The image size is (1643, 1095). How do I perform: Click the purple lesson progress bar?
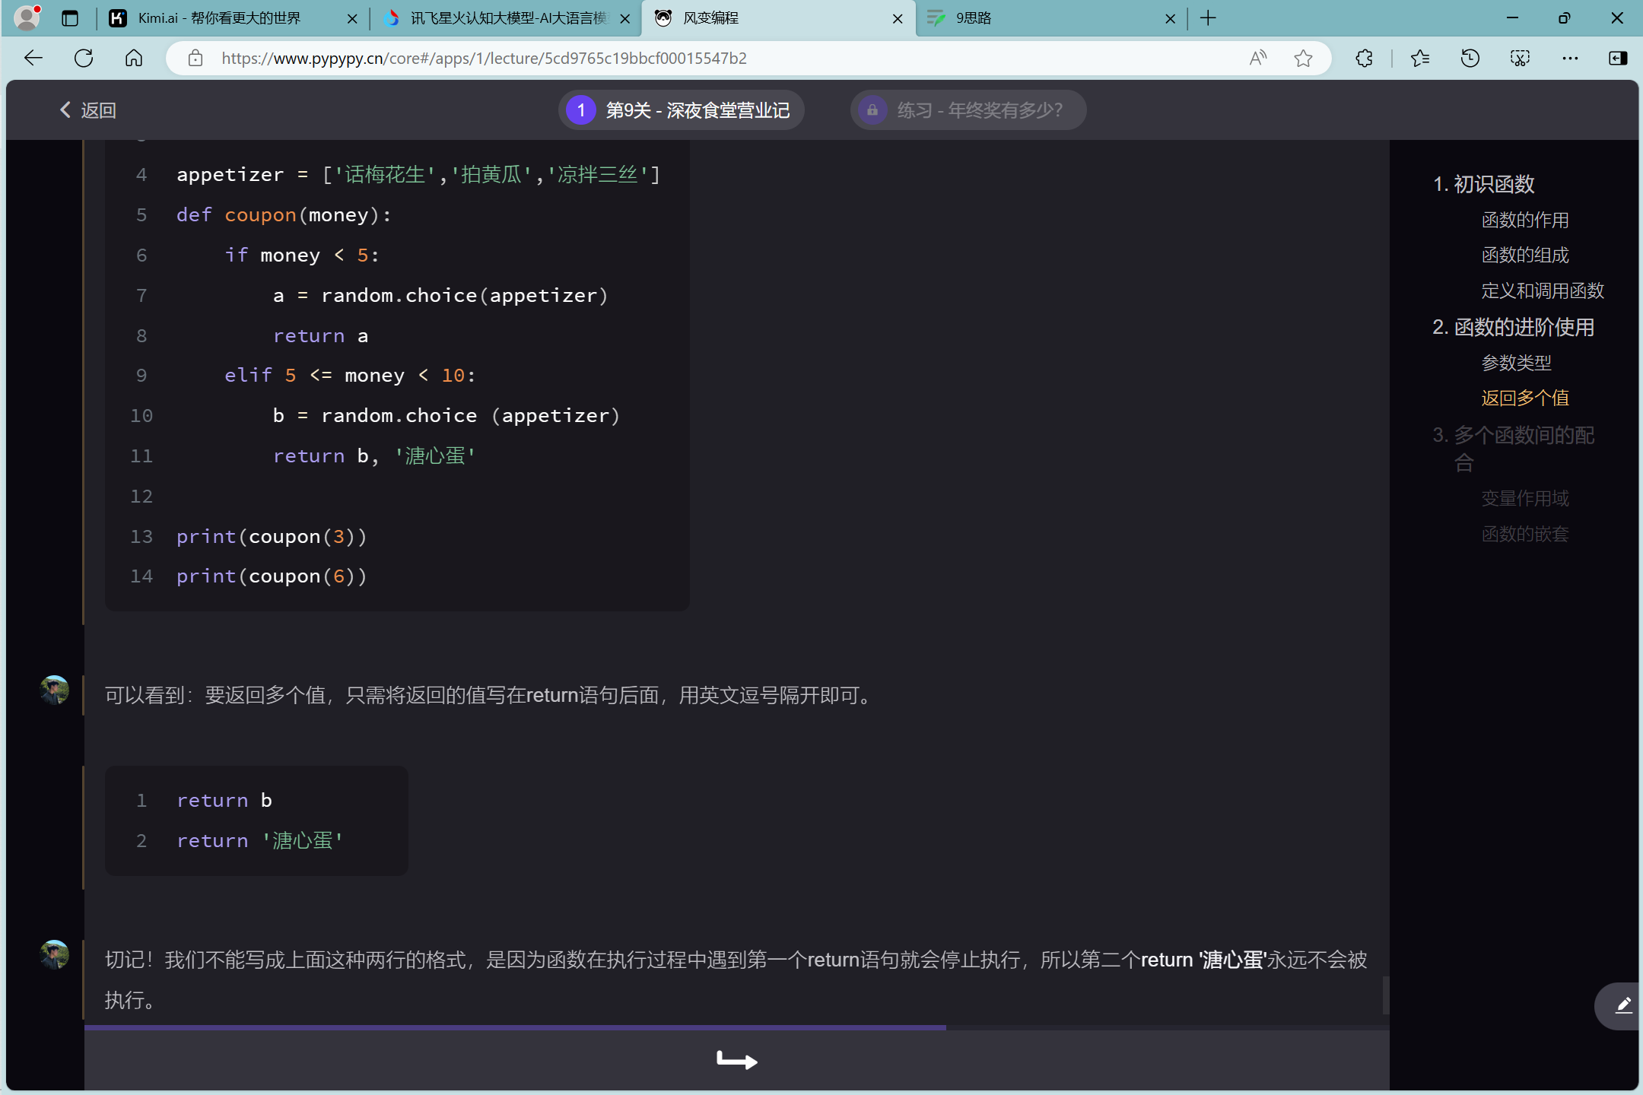[515, 1027]
